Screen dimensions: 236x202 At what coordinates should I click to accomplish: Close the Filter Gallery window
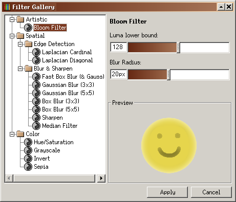[229, 7]
